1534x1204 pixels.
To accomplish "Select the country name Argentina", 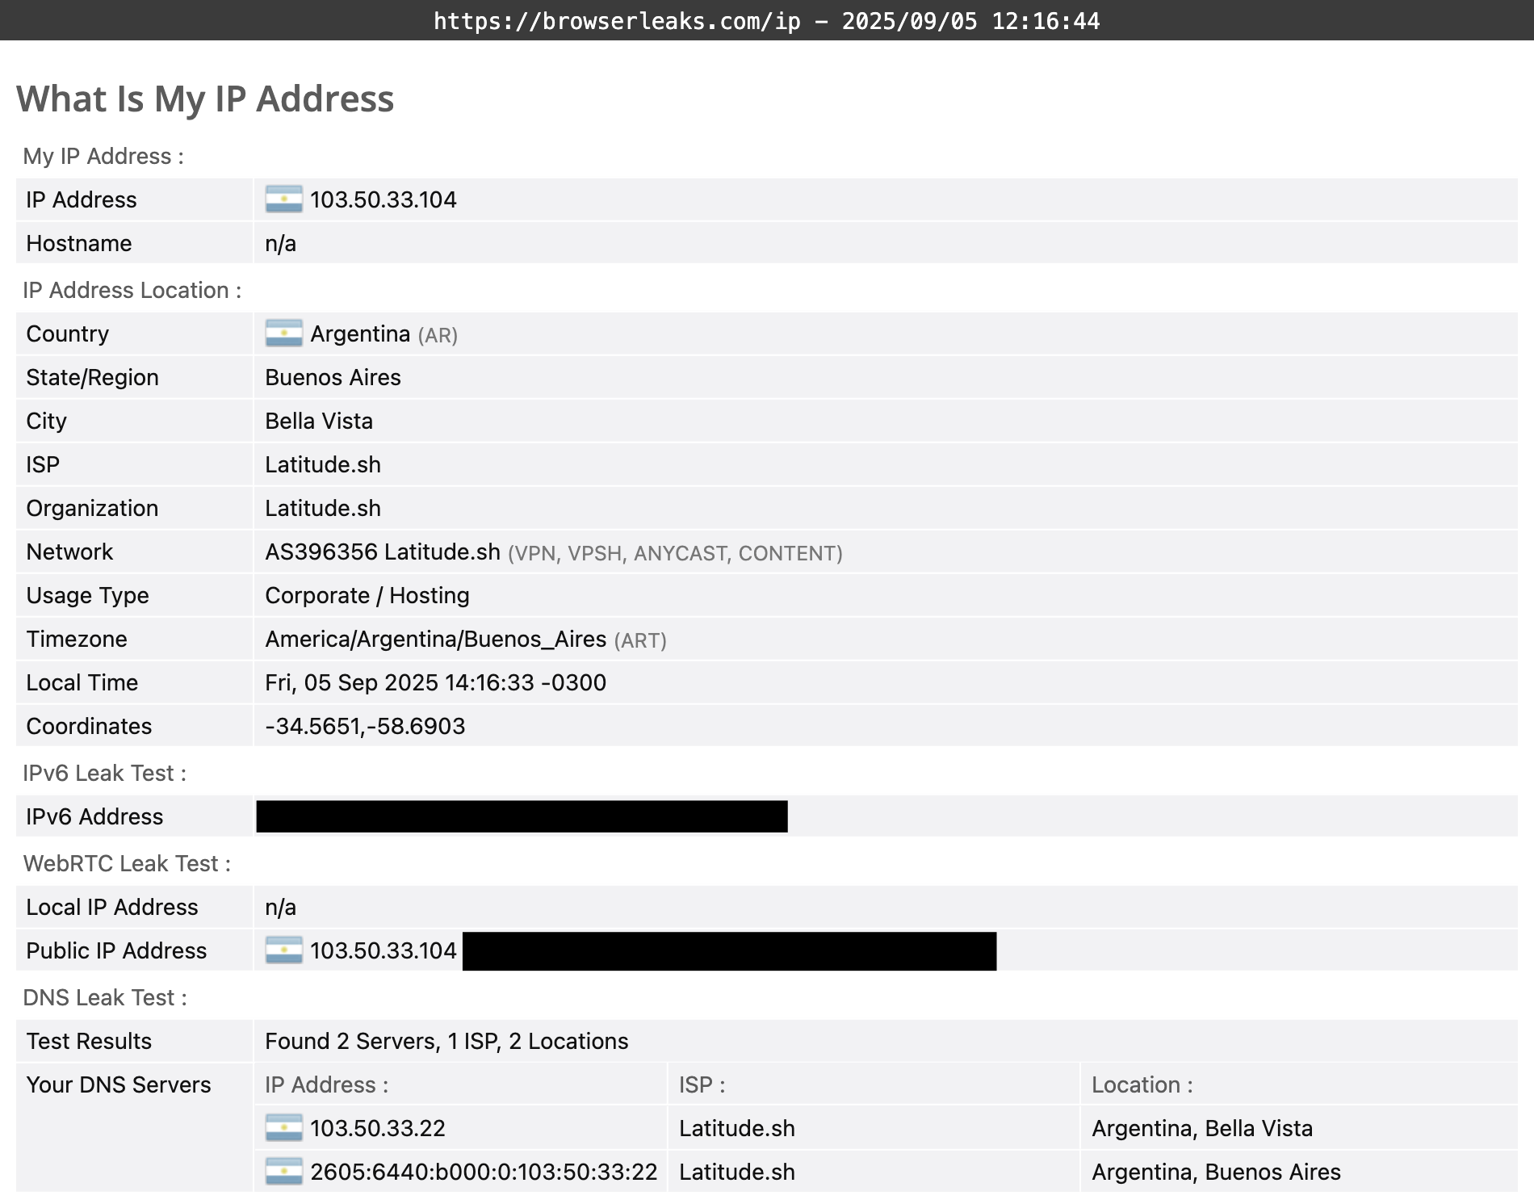I will click(360, 334).
